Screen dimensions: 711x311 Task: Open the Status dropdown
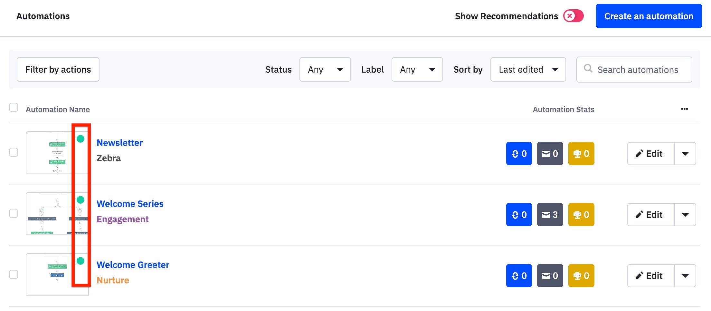click(x=325, y=69)
